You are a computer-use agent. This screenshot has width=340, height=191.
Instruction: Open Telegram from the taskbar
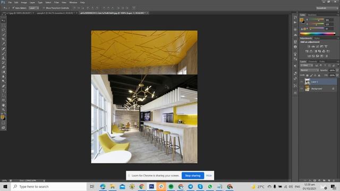(190, 186)
